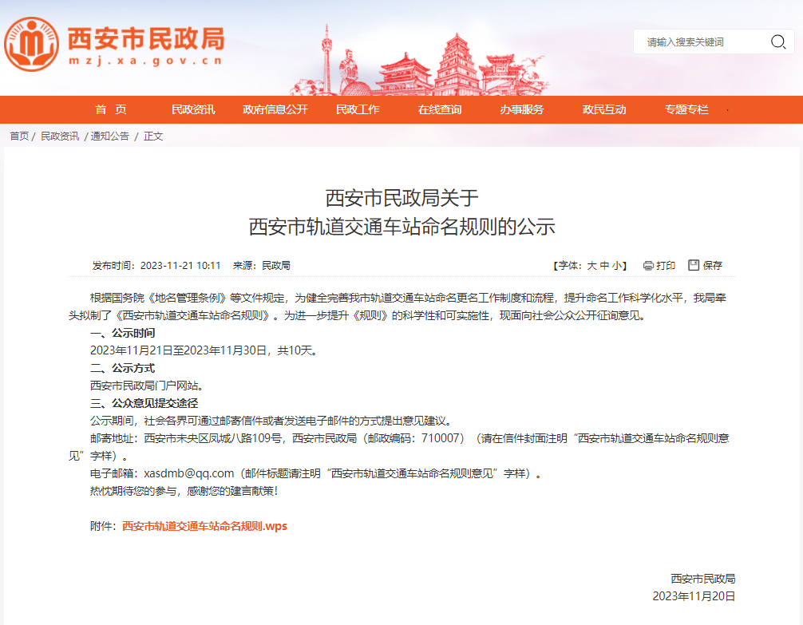Open the 办事服务 navigation menu item
The width and height of the screenshot is (803, 625).
point(521,109)
